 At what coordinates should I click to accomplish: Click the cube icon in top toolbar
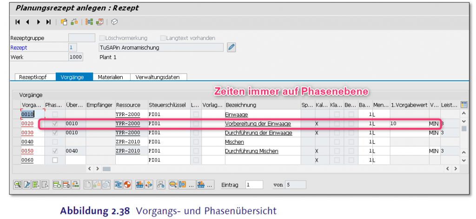point(114,22)
